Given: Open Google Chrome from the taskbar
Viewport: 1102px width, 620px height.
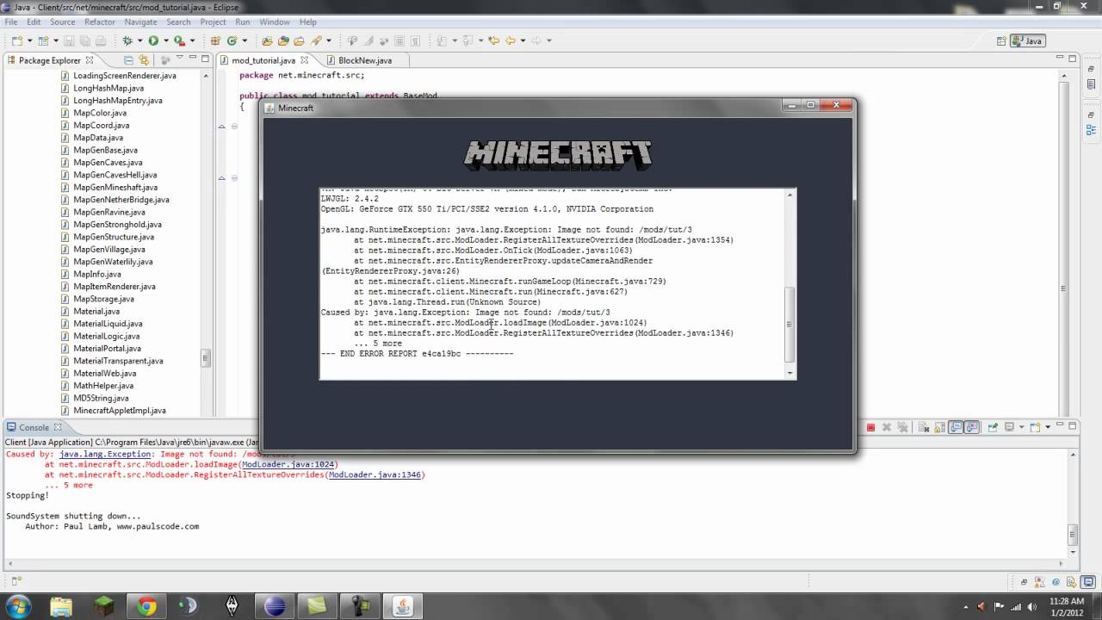Looking at the screenshot, I should [x=146, y=606].
